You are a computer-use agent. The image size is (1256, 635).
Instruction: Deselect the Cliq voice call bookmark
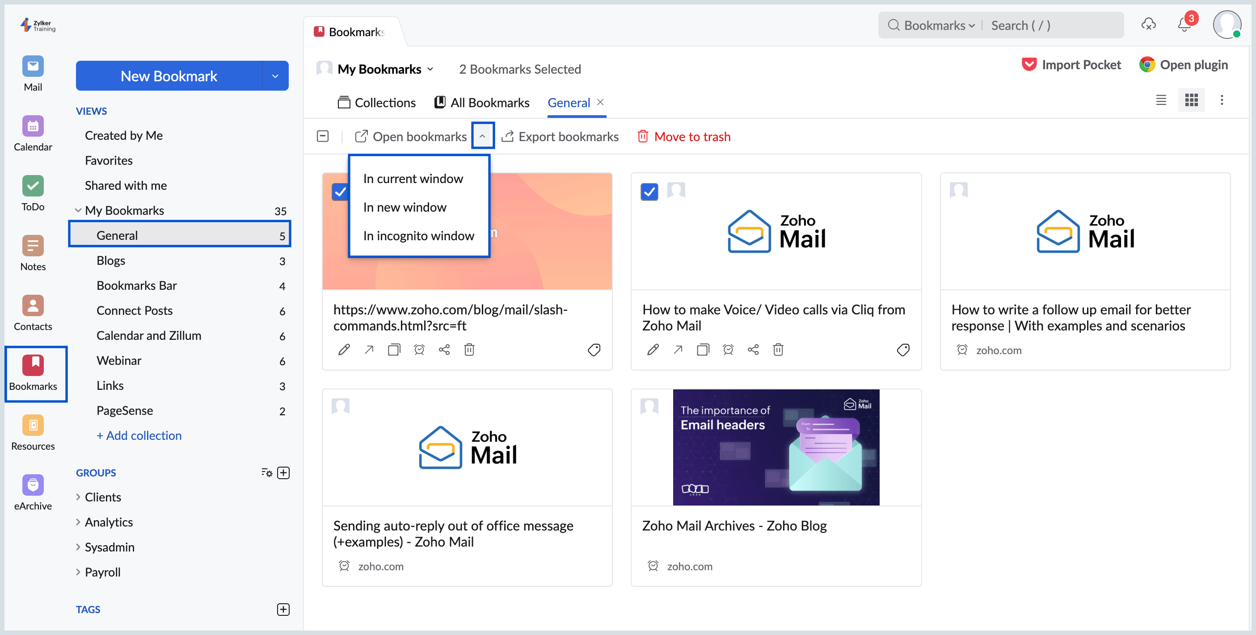649,192
